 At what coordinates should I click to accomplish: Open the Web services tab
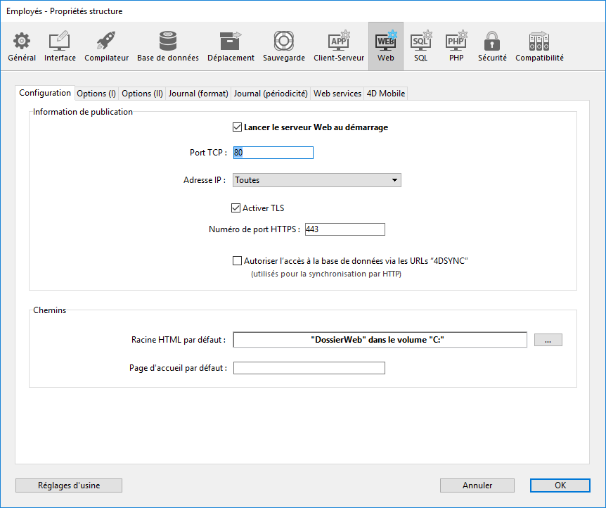[x=337, y=94]
